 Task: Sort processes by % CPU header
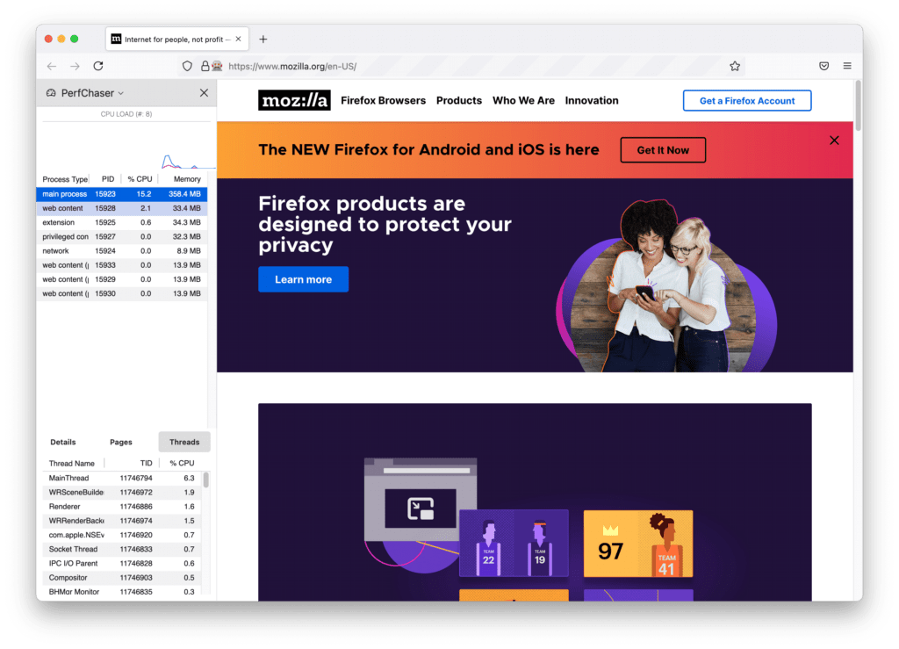click(x=140, y=179)
